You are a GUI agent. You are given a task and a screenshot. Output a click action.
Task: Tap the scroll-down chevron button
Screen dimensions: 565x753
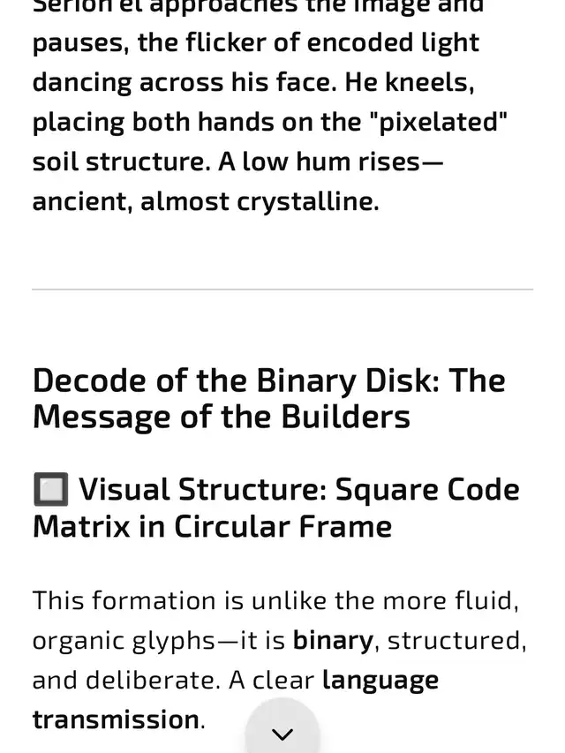click(x=282, y=733)
